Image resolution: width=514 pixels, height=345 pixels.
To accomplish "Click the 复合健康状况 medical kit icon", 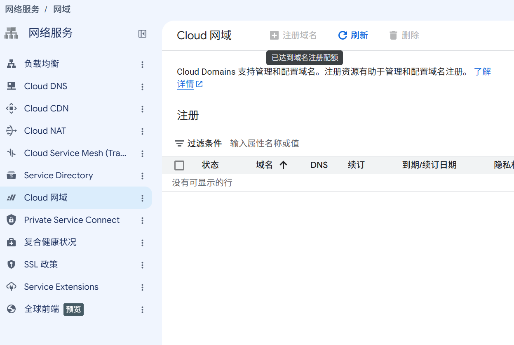I will tap(11, 242).
